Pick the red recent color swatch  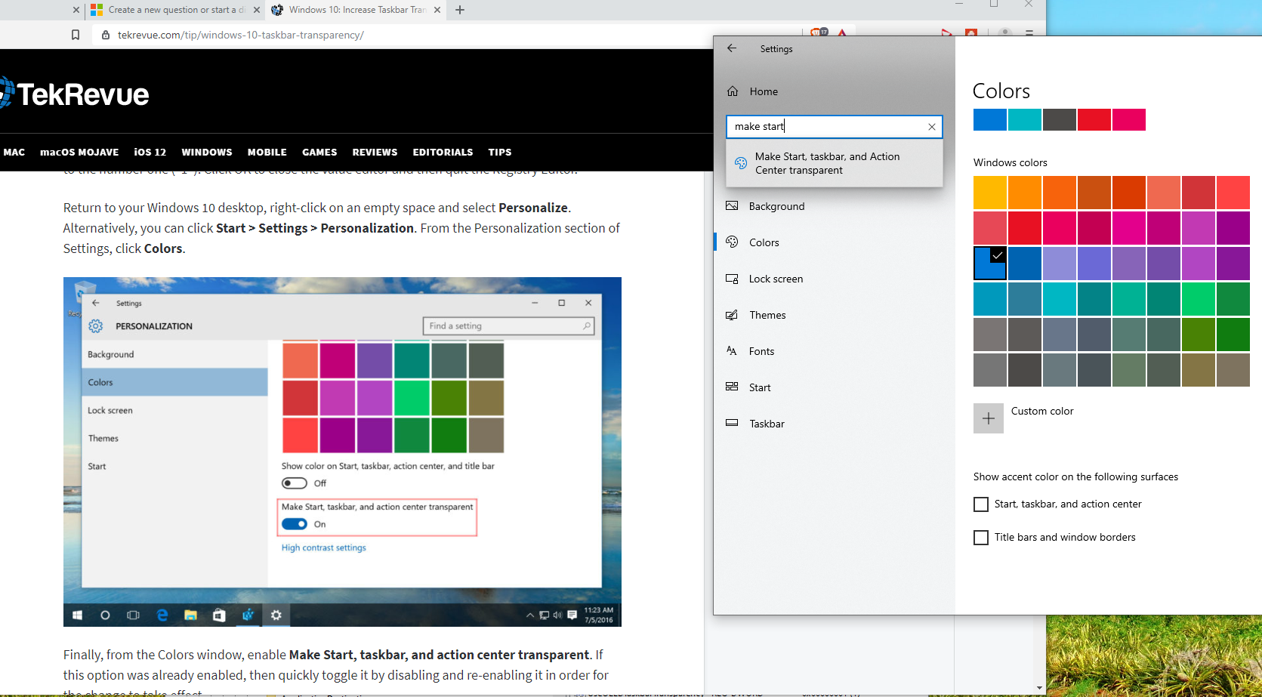point(1094,119)
